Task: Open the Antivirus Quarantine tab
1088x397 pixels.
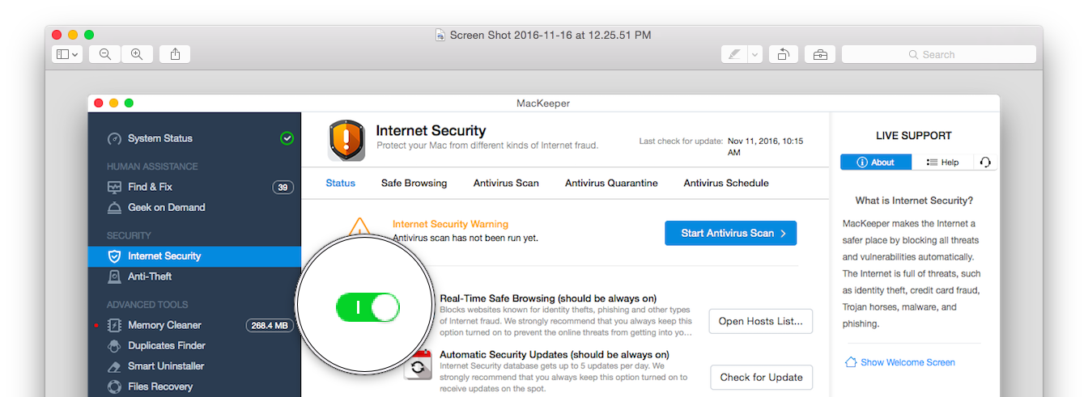Action: click(x=611, y=184)
